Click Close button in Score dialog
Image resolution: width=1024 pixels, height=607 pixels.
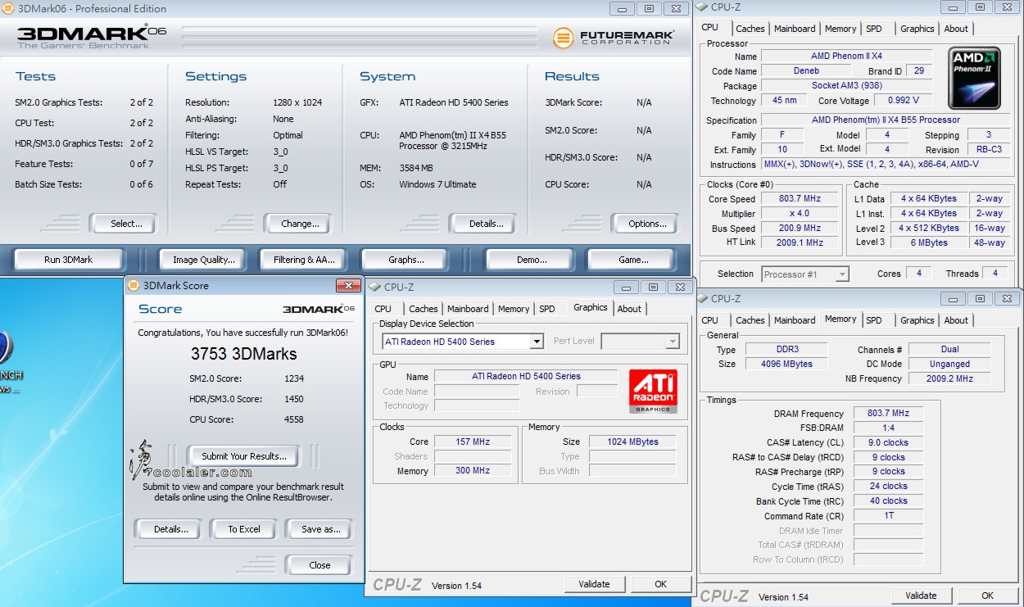point(319,565)
